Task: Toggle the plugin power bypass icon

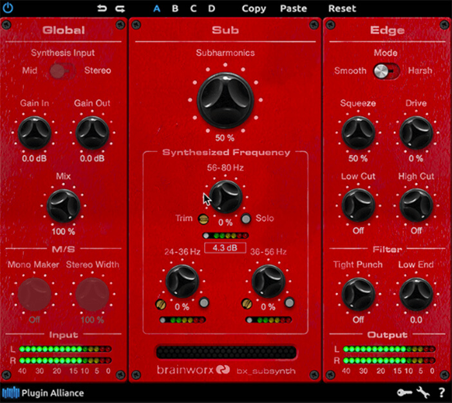Action: (x=8, y=9)
